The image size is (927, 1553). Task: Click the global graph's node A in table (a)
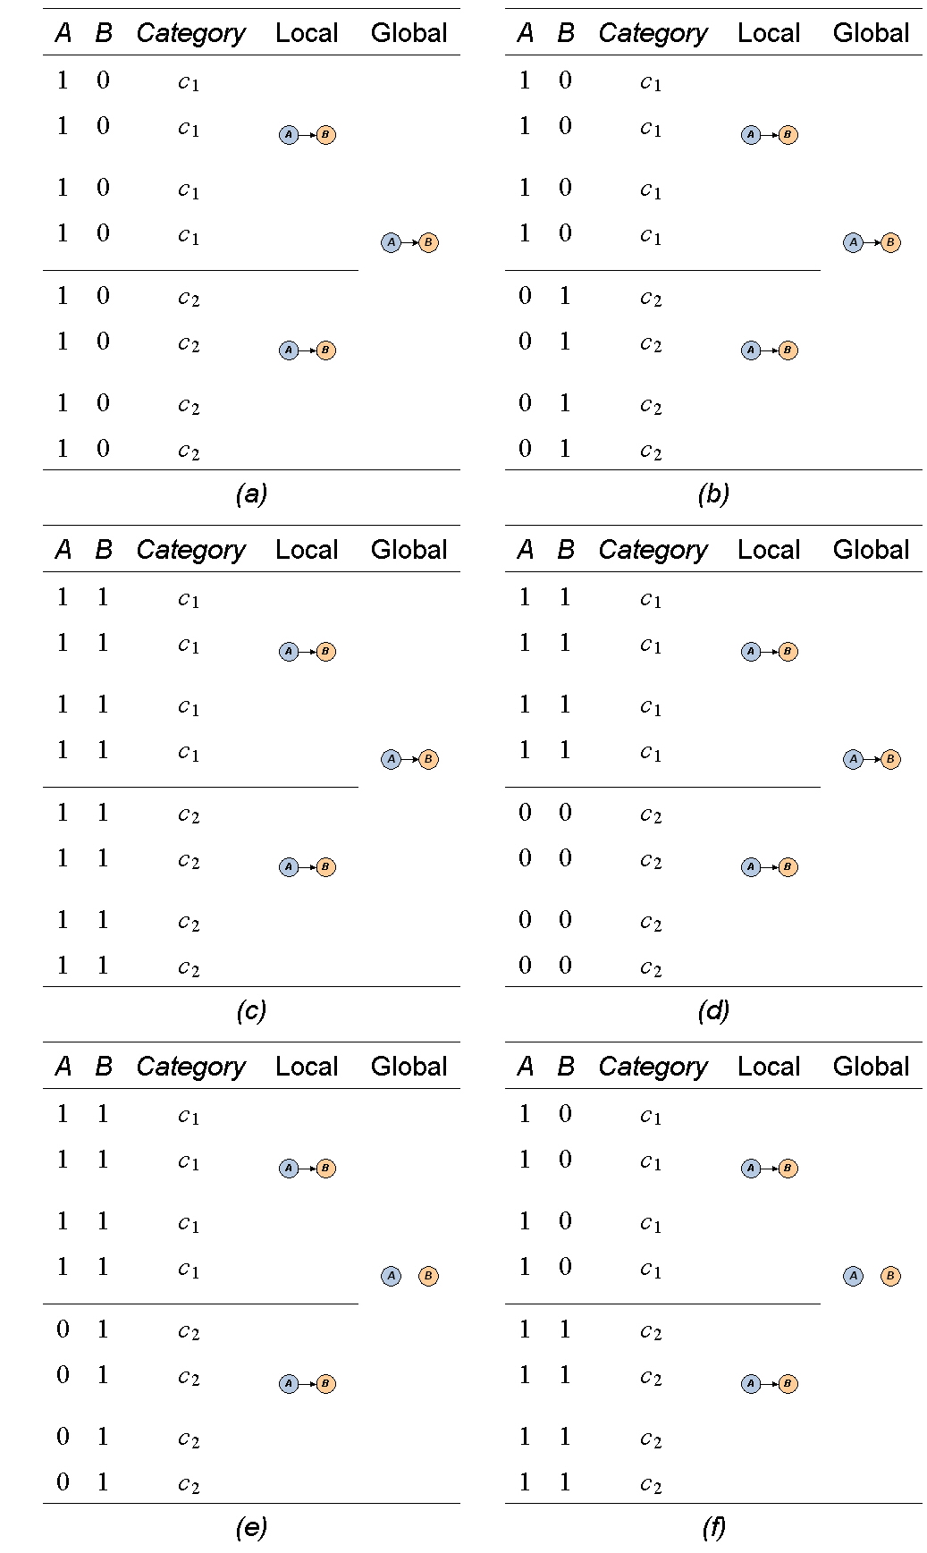coord(391,242)
